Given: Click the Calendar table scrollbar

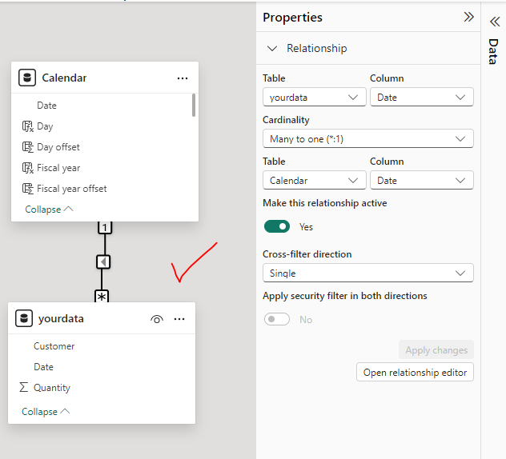Looking at the screenshot, I should tap(194, 105).
